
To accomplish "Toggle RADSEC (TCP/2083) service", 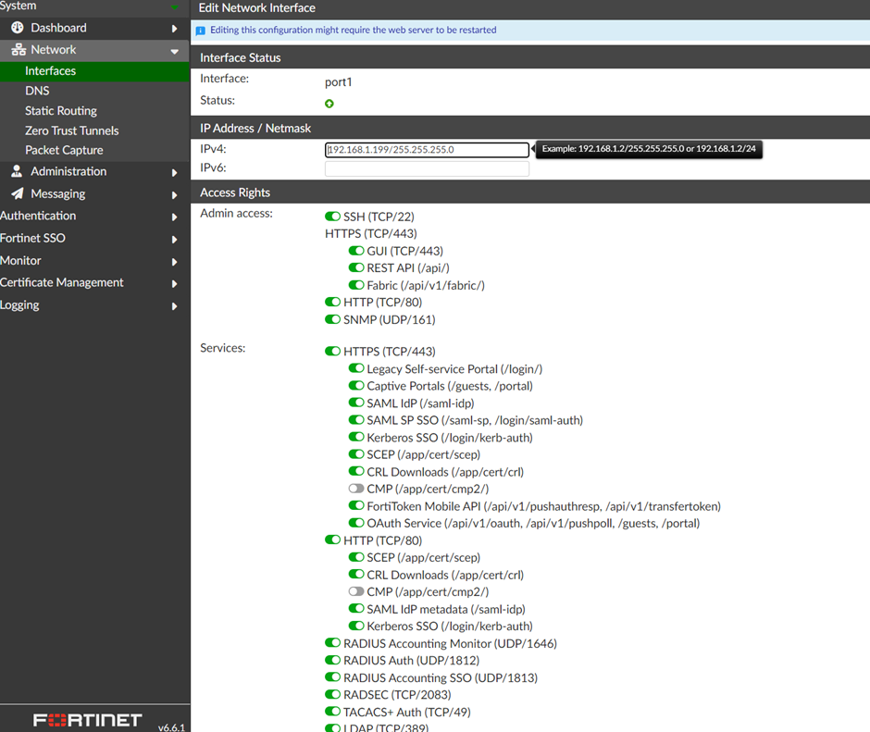I will pos(332,695).
